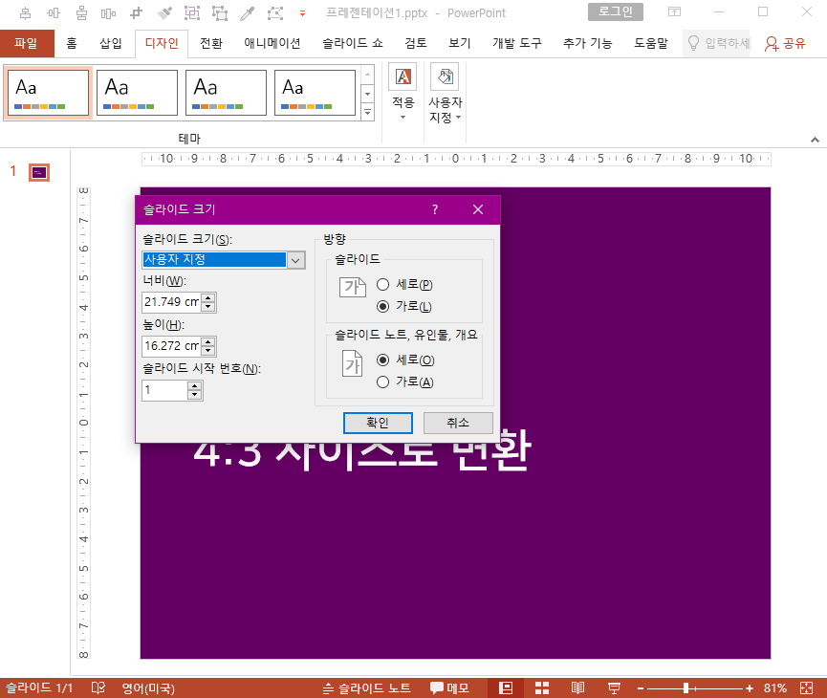The width and height of the screenshot is (827, 698).
Task: Switch to Reading view icon
Action: click(x=577, y=688)
